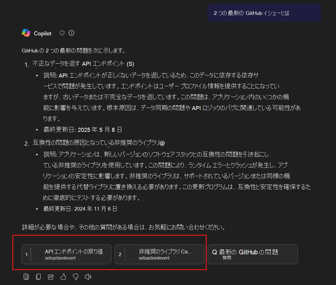This screenshot has height=285, width=336.
Task: Click heading 不正なデータを返す API エンドポイント (S)
Action: coord(83,64)
